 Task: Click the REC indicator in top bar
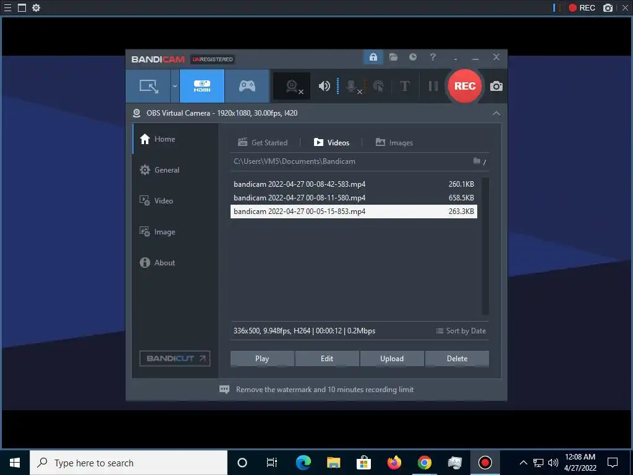[x=582, y=7]
